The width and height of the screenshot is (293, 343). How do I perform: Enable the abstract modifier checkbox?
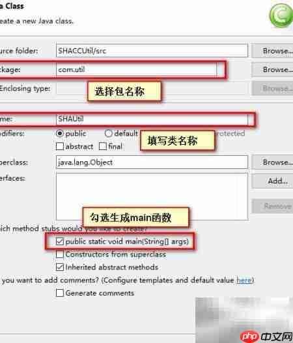click(x=60, y=146)
